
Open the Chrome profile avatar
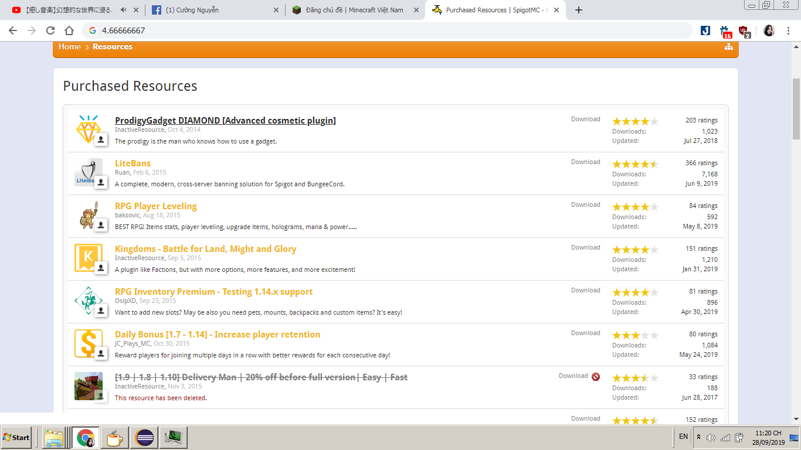(769, 30)
